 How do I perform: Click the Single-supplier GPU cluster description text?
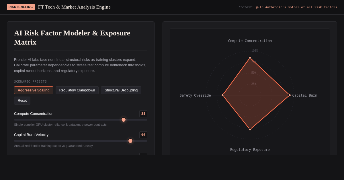tap(61, 125)
